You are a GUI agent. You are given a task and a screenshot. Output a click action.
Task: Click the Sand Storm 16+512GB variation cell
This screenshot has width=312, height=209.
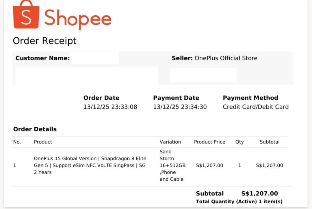[x=172, y=165]
